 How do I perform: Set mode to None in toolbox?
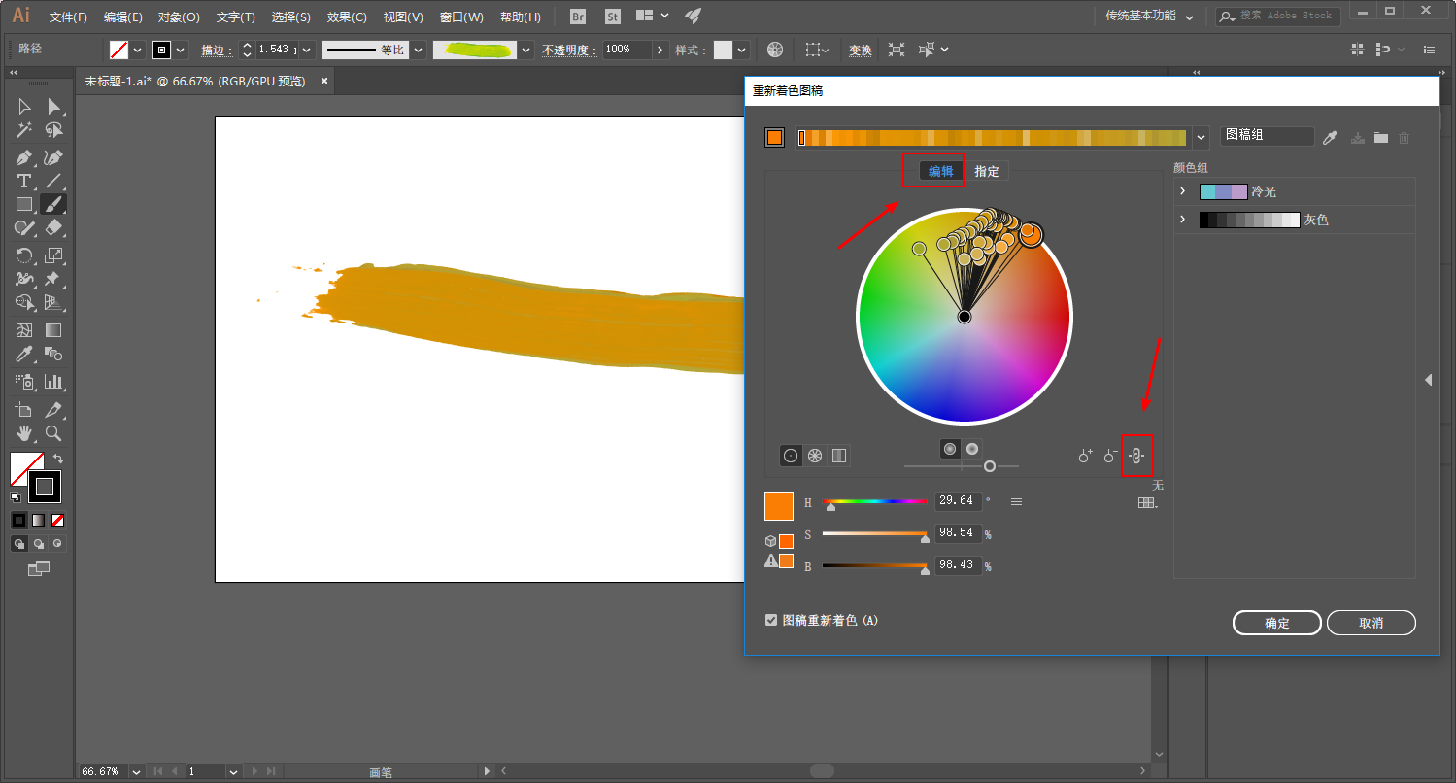pyautogui.click(x=57, y=520)
